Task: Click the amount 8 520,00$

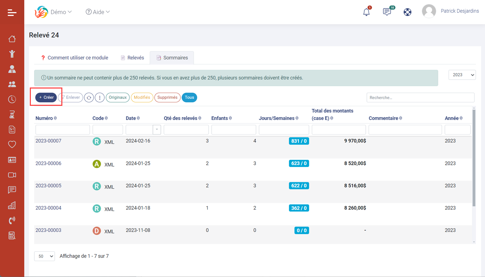Action: pyautogui.click(x=355, y=163)
